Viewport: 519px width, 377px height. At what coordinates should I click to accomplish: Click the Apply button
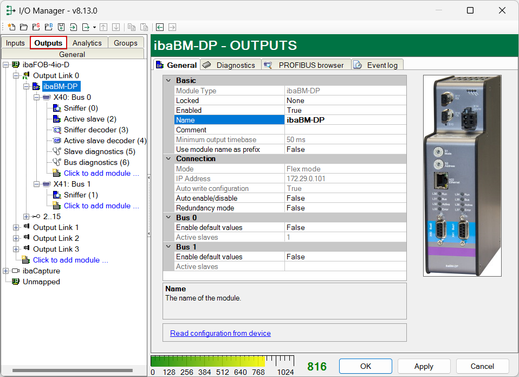(x=424, y=366)
